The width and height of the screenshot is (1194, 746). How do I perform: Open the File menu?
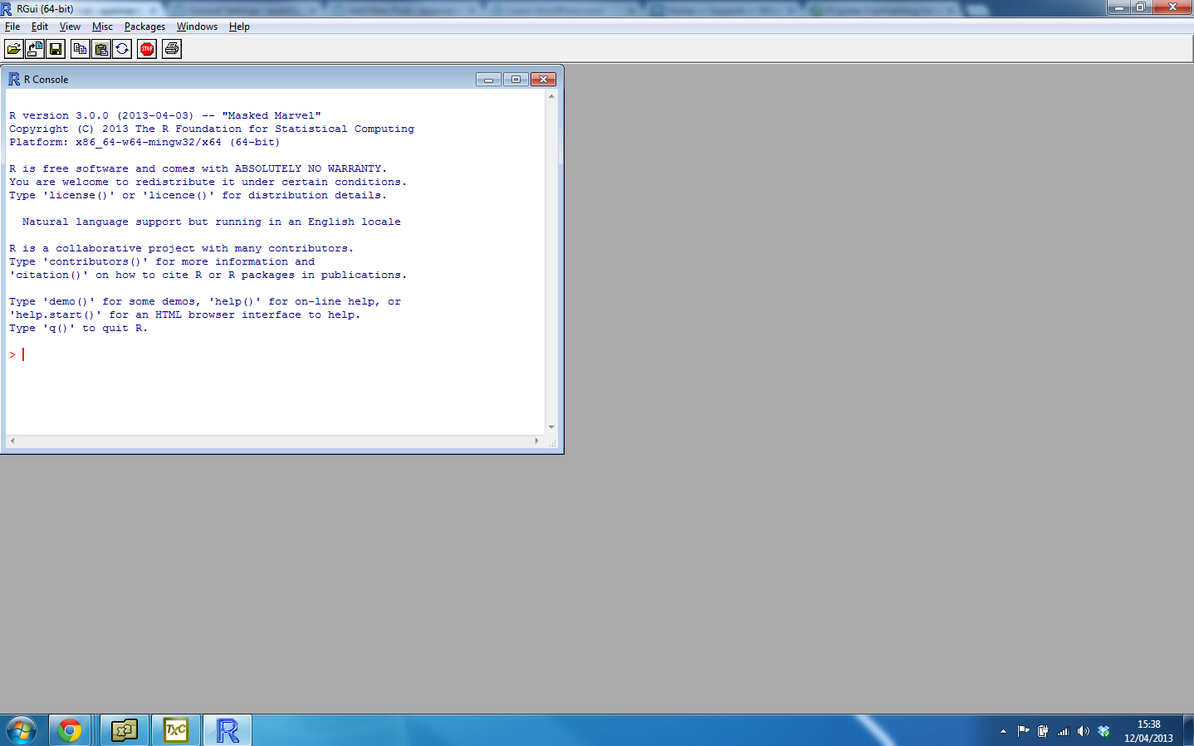tap(12, 27)
